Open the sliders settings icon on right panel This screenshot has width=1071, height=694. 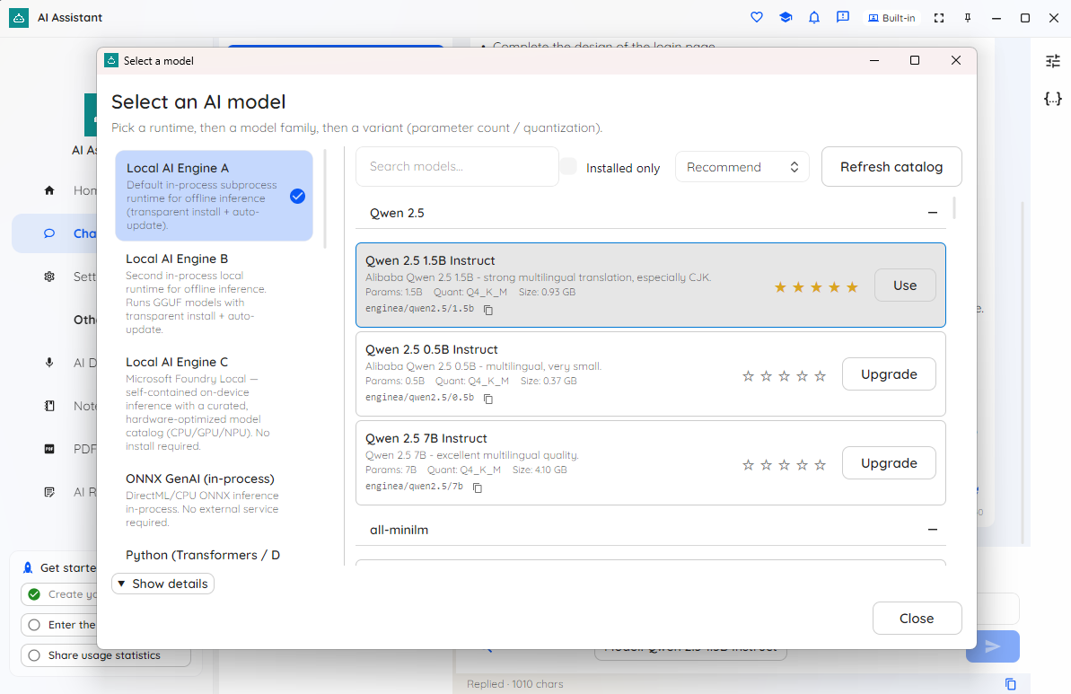tap(1052, 61)
